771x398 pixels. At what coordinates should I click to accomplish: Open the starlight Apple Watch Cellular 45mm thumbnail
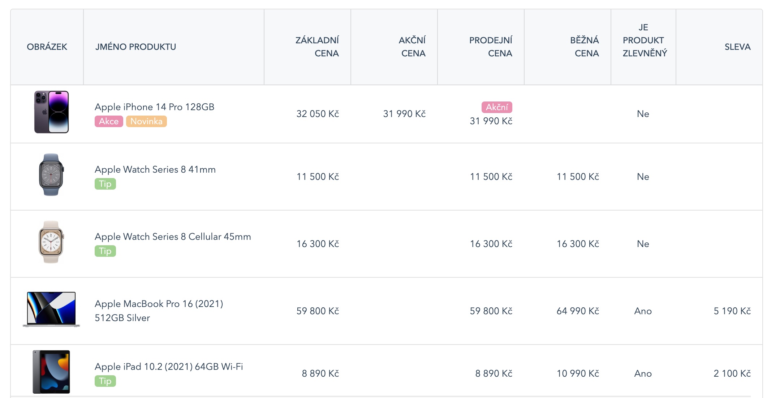[51, 242]
